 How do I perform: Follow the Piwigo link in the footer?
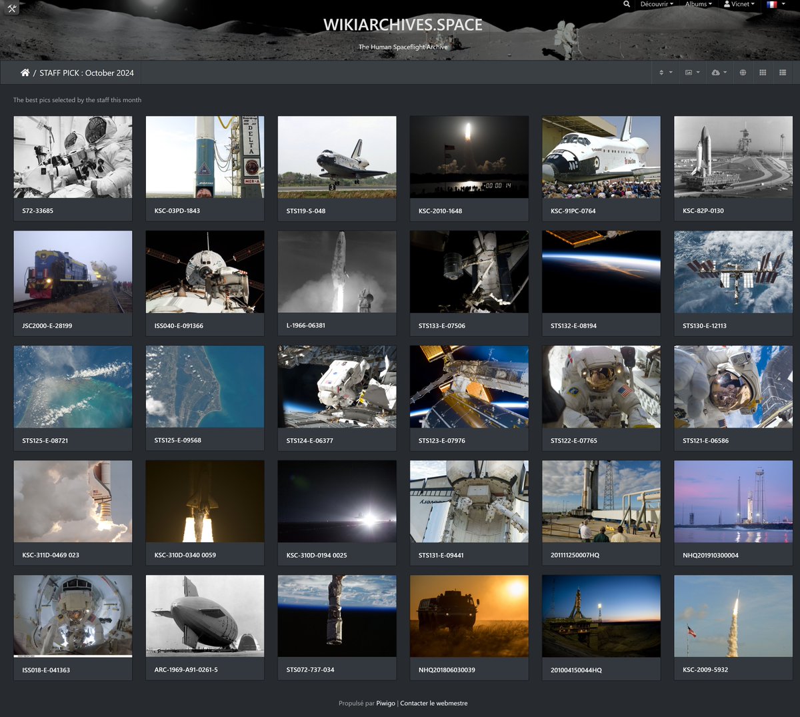click(x=385, y=703)
